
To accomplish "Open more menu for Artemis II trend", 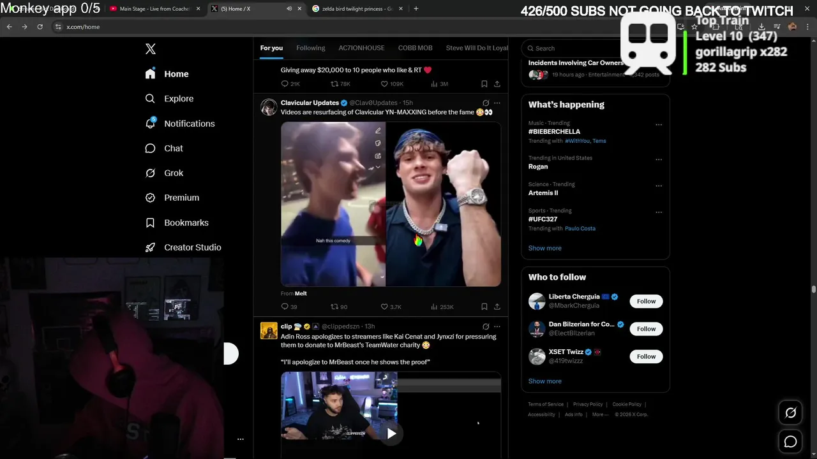I will pos(659,186).
